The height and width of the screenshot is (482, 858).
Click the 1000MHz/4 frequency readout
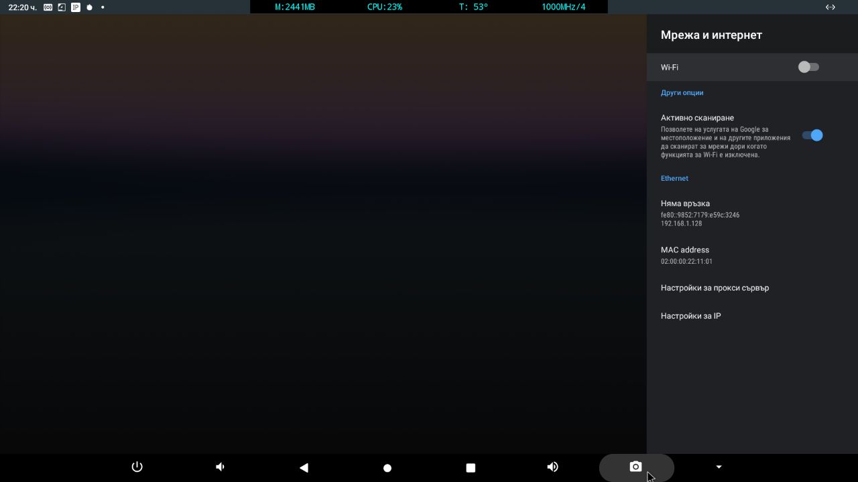pos(564,7)
